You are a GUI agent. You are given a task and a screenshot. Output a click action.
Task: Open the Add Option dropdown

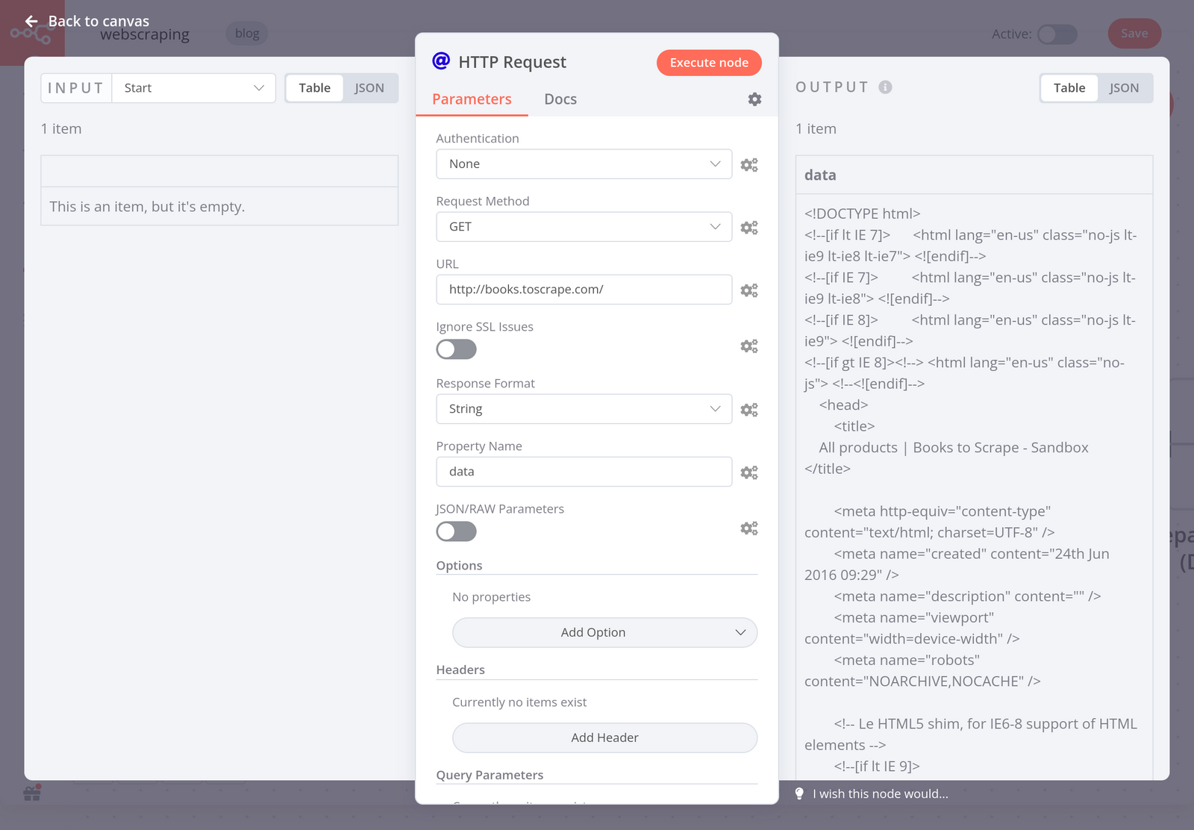coord(604,632)
